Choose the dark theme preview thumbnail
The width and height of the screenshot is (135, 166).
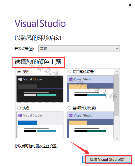coord(40,89)
